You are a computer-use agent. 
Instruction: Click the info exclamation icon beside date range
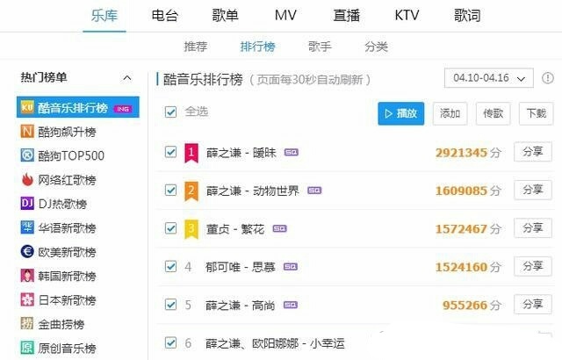pos(548,78)
